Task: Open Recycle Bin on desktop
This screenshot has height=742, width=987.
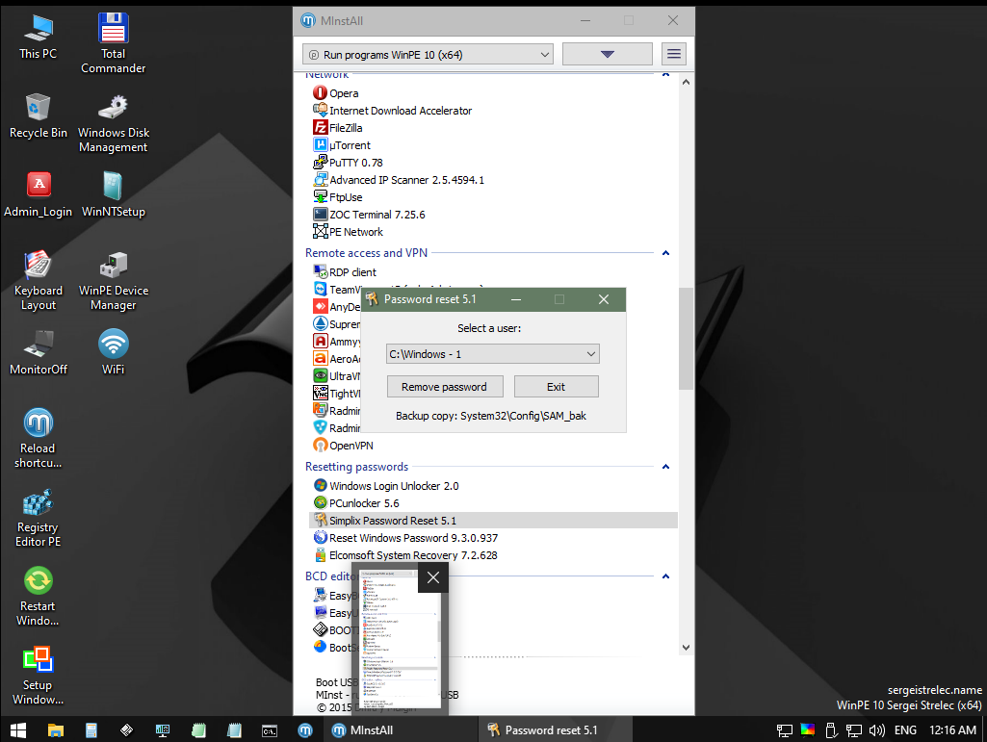Action: [39, 116]
